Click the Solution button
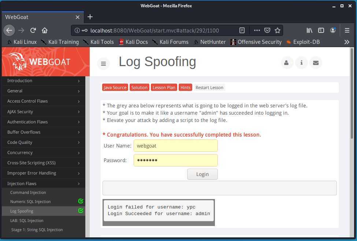The image size is (357, 241). coord(140,87)
